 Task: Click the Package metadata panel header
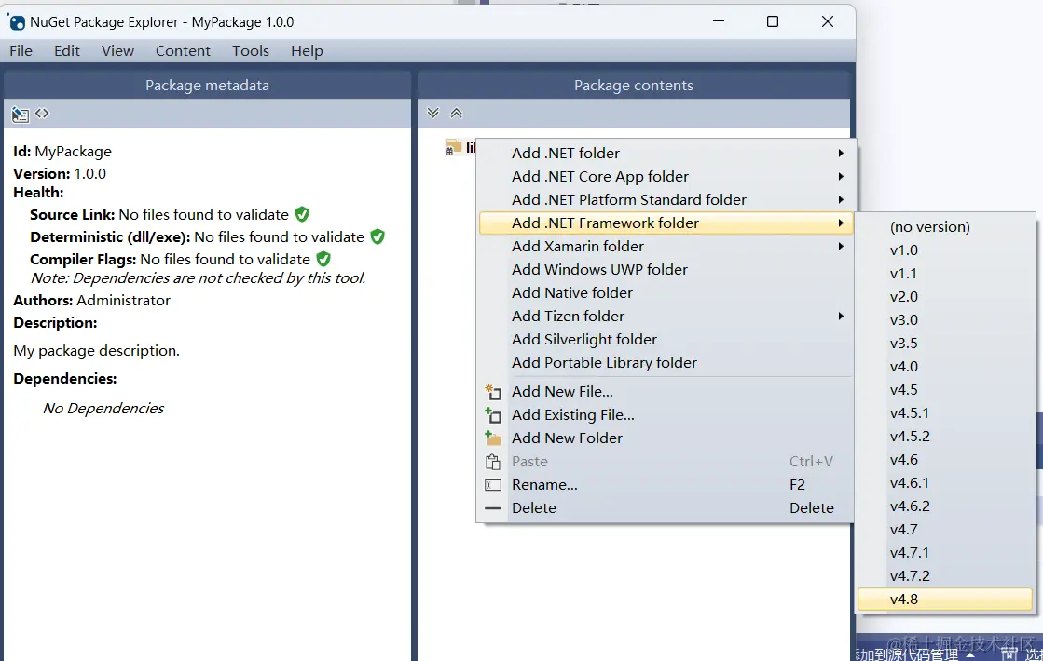coord(208,85)
